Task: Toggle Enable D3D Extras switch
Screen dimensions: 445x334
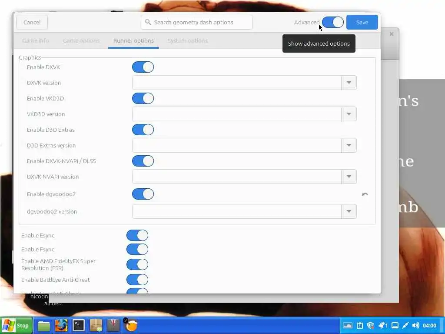Action: point(143,130)
